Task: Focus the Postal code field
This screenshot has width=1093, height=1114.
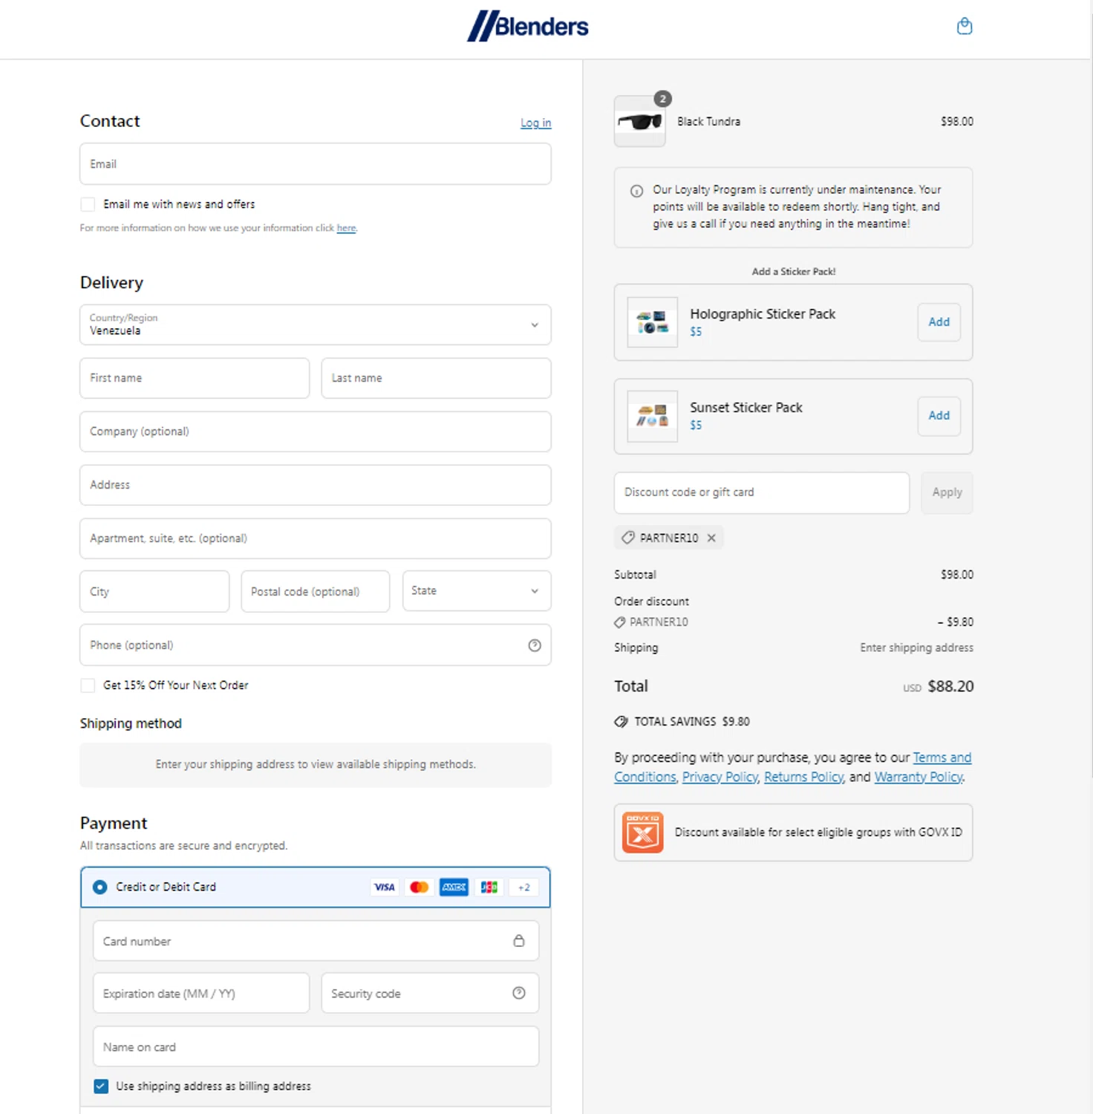Action: [x=316, y=591]
